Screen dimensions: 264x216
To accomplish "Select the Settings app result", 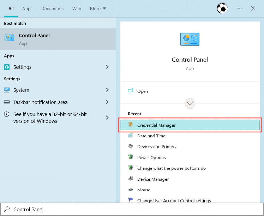I will pyautogui.click(x=58, y=67).
